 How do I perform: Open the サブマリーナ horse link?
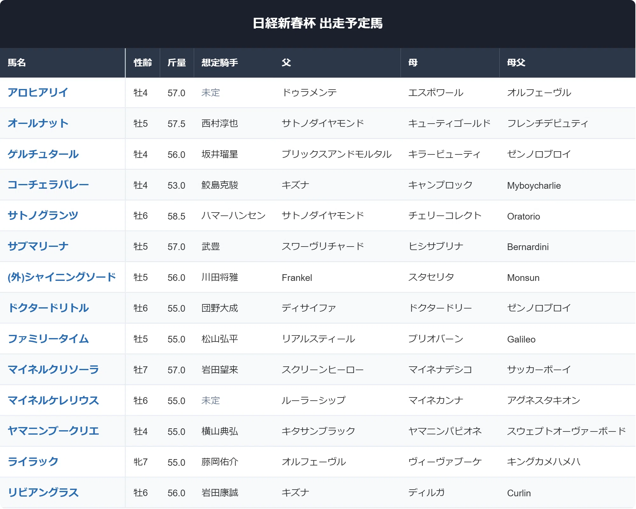tap(38, 246)
